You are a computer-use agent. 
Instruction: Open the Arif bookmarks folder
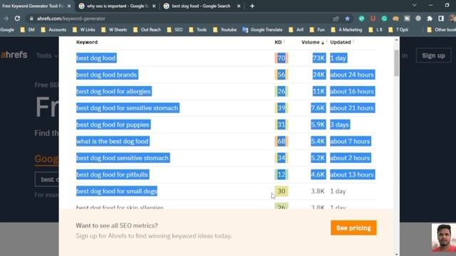(296, 30)
